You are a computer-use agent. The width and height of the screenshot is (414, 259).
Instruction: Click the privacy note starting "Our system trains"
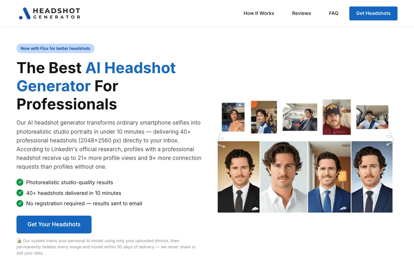106,247
